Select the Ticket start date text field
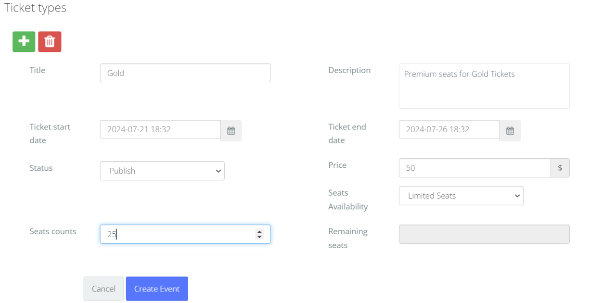Image resolution: width=616 pixels, height=303 pixels. 160,129
